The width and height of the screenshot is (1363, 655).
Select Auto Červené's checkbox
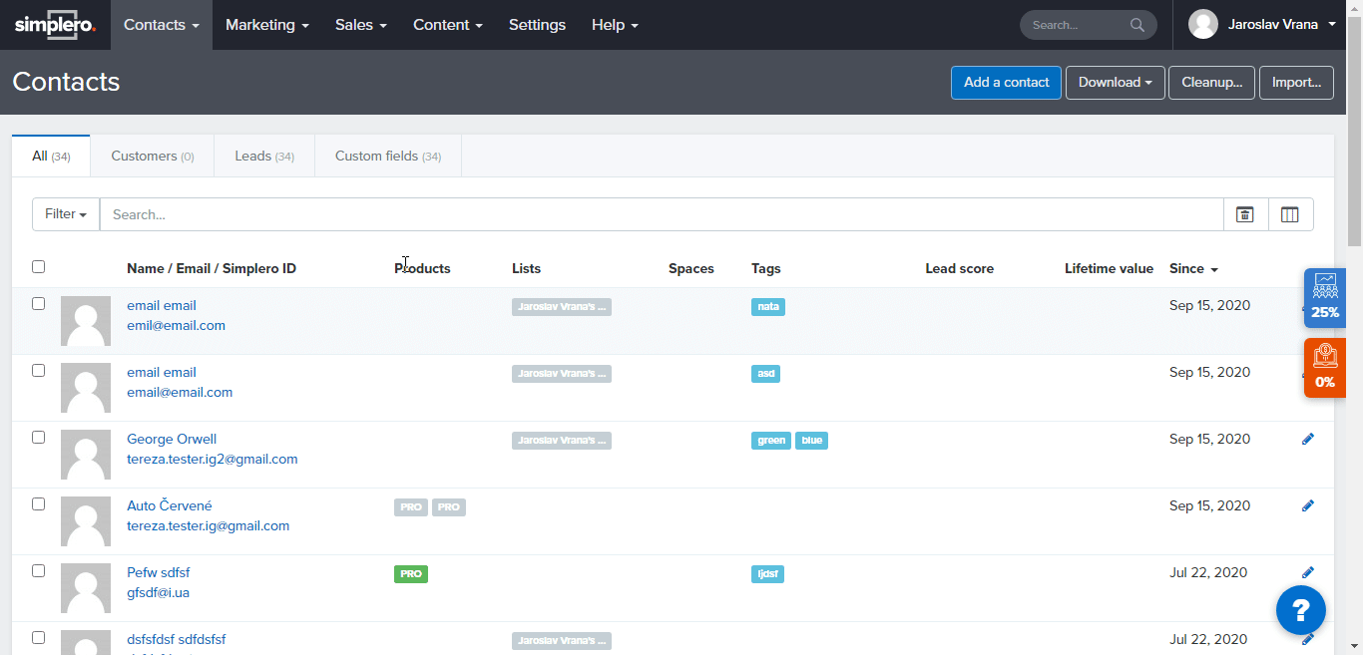38,503
